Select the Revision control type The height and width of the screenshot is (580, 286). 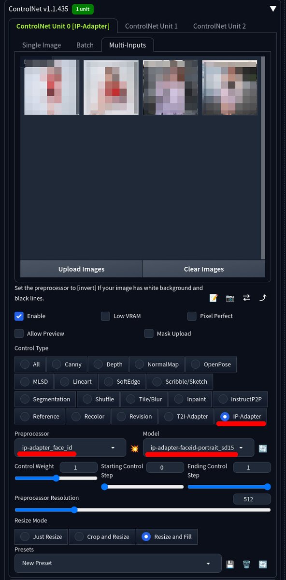point(134,416)
